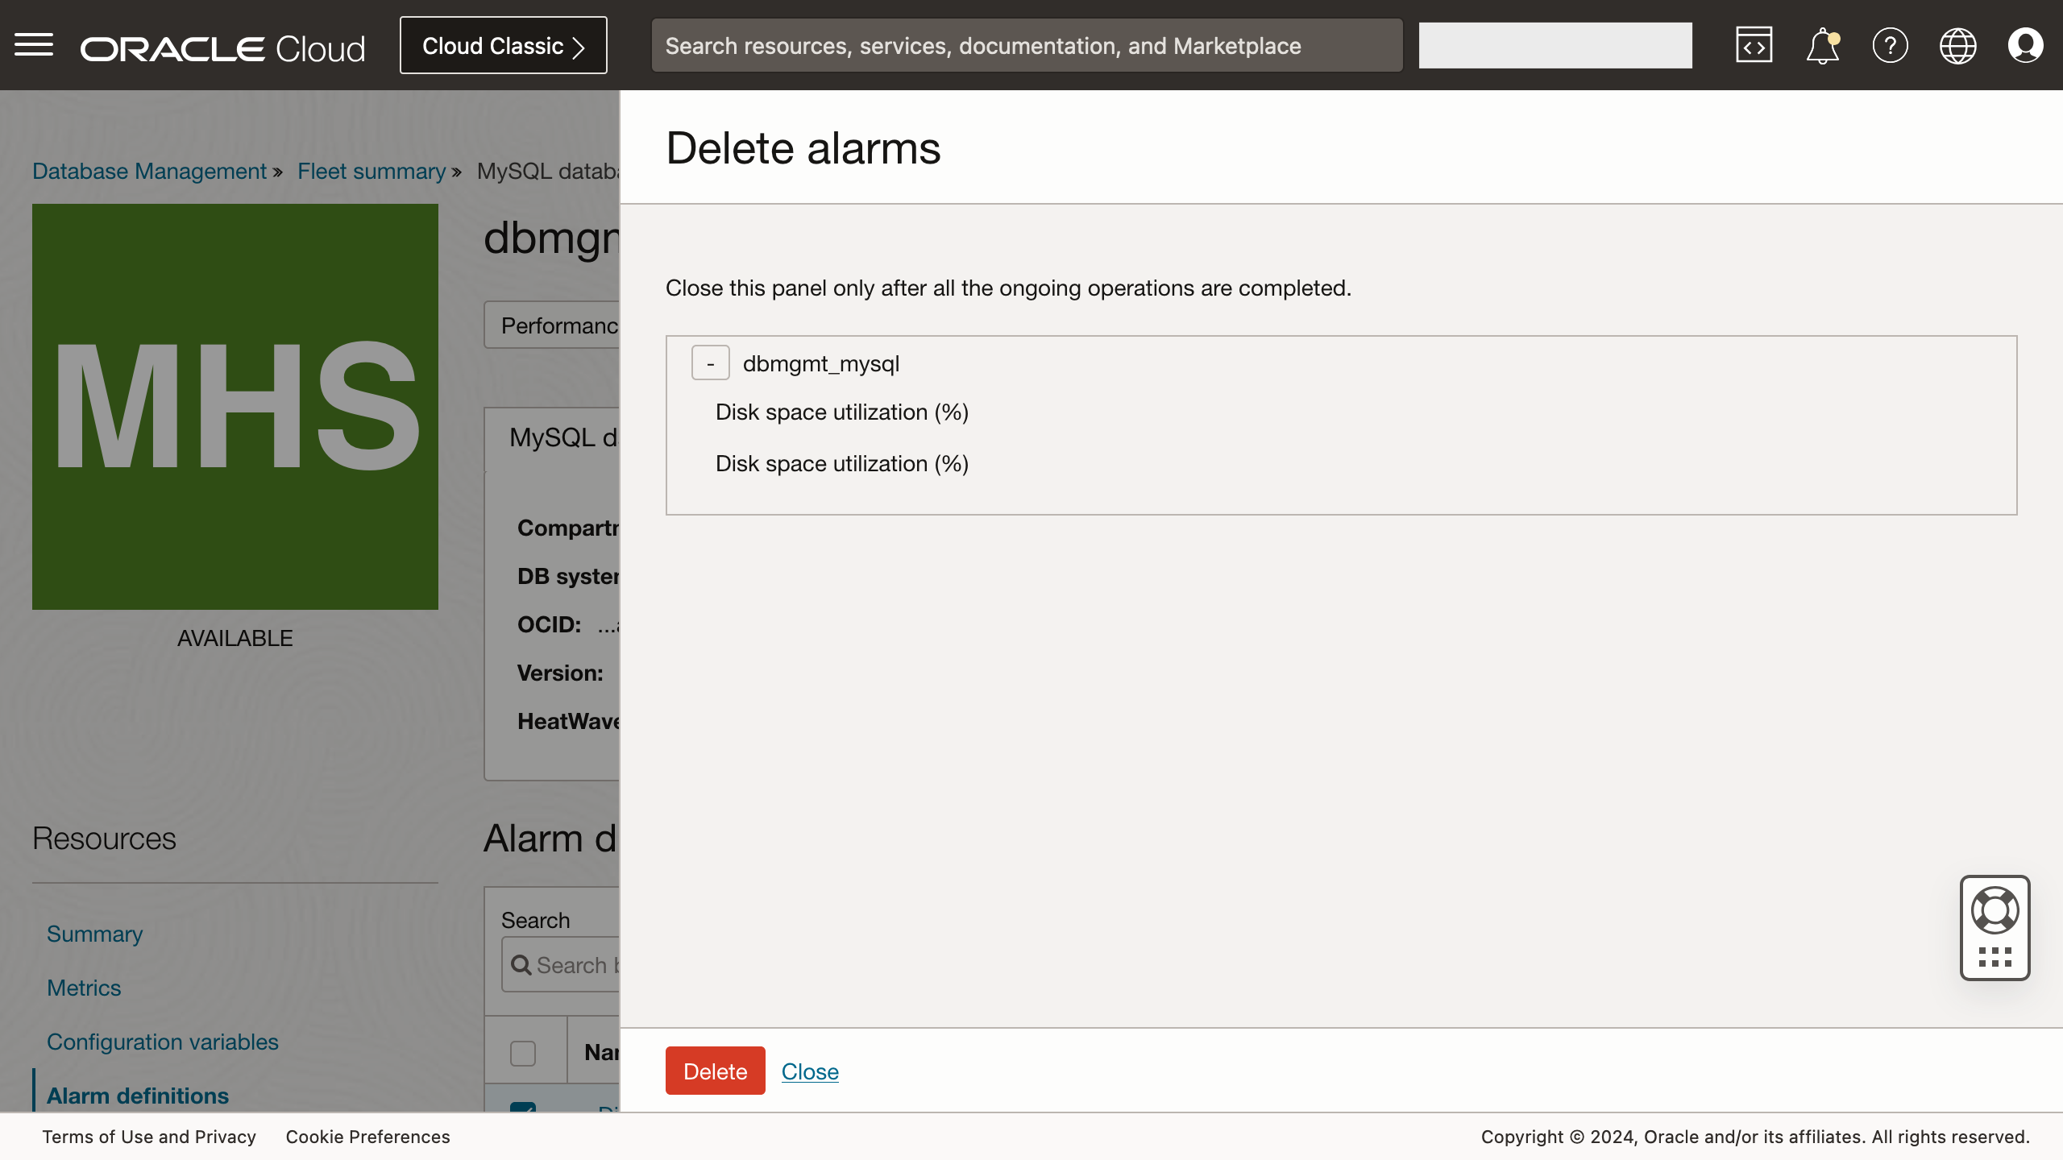Click the search resources input field

click(1027, 45)
